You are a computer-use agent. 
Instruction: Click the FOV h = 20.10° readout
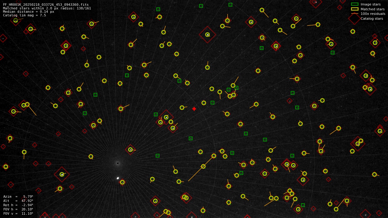tap(18, 209)
